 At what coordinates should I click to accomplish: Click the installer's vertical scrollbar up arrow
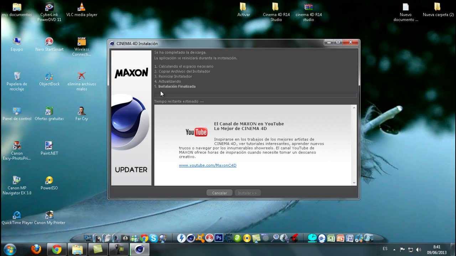tap(354, 107)
